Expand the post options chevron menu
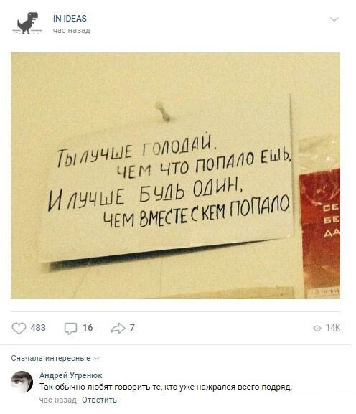 click(334, 19)
